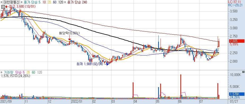Close the volume panel with the X
Screen dimensions: 245x104
pos(243,72)
